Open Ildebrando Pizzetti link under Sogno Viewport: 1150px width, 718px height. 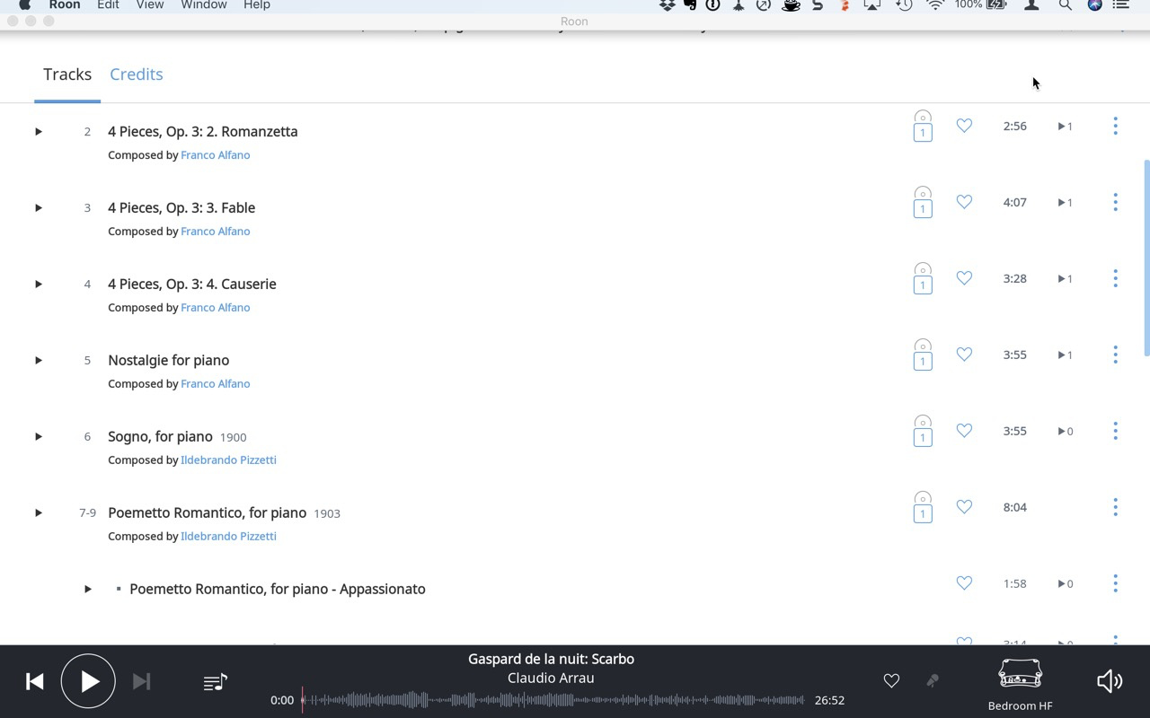[x=228, y=460]
